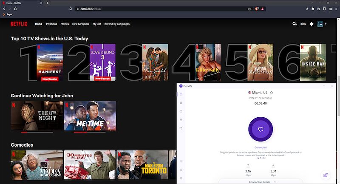Click PureVPN feedback chat bubble icon
This screenshot has height=184, width=340.
[x=326, y=175]
